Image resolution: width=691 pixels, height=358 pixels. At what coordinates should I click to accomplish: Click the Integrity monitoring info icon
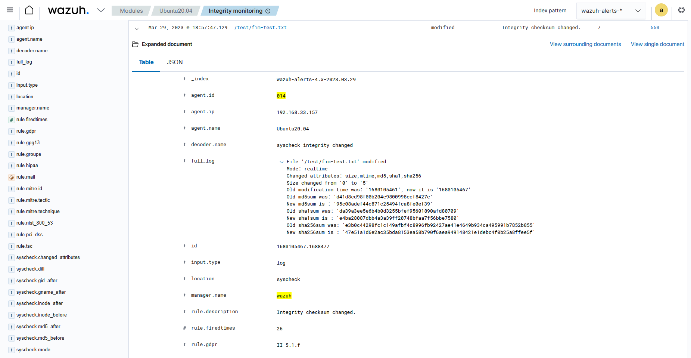268,11
